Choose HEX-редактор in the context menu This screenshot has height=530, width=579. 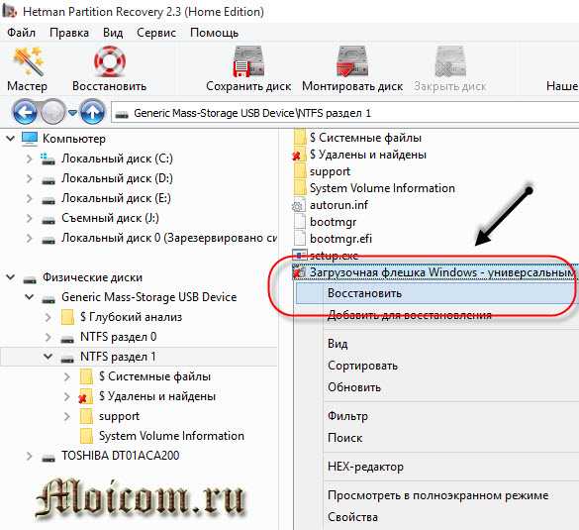[365, 467]
